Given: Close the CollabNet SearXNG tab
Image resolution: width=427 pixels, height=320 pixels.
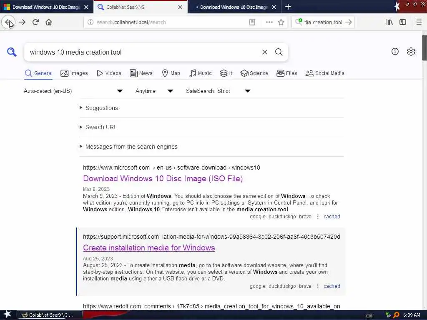Looking at the screenshot, I should click(x=180, y=7).
